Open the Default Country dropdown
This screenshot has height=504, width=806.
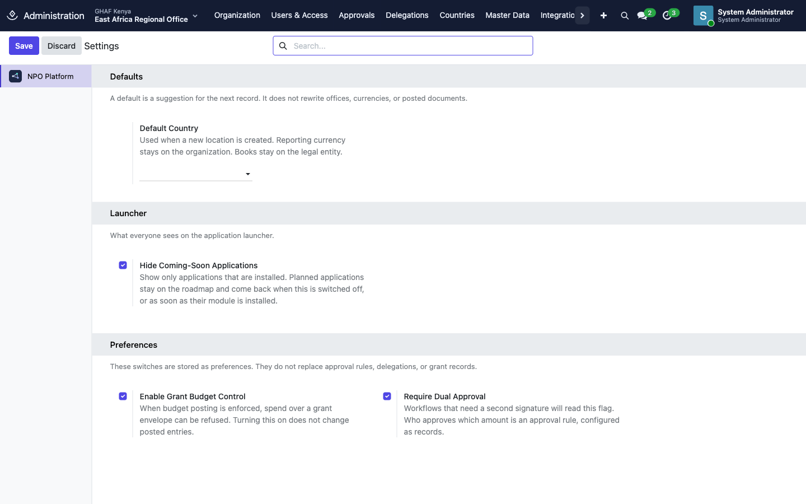(196, 174)
